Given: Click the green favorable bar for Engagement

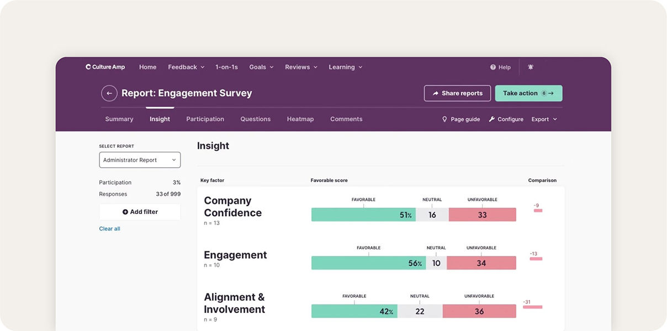Looking at the screenshot, I should click(368, 263).
